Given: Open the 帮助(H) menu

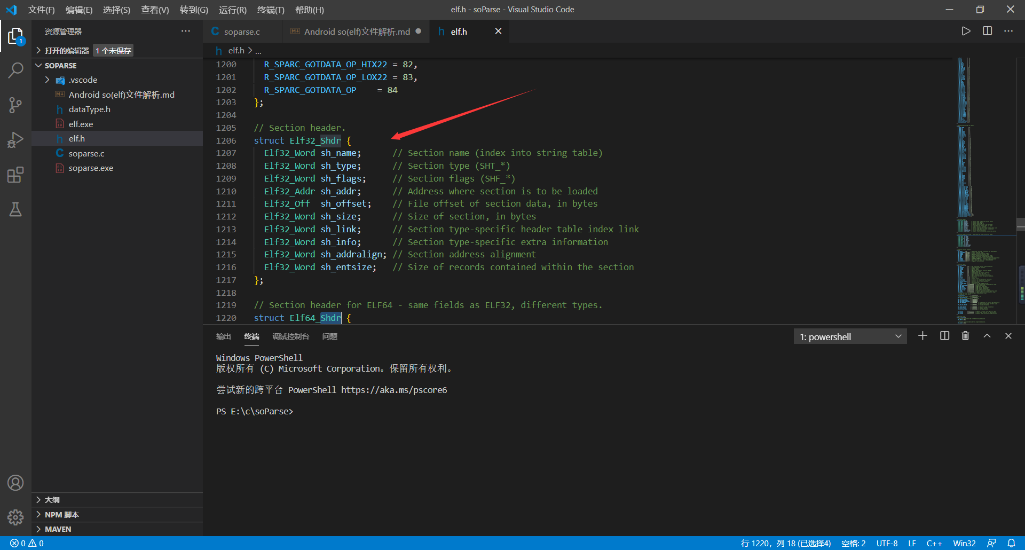Looking at the screenshot, I should (x=310, y=10).
